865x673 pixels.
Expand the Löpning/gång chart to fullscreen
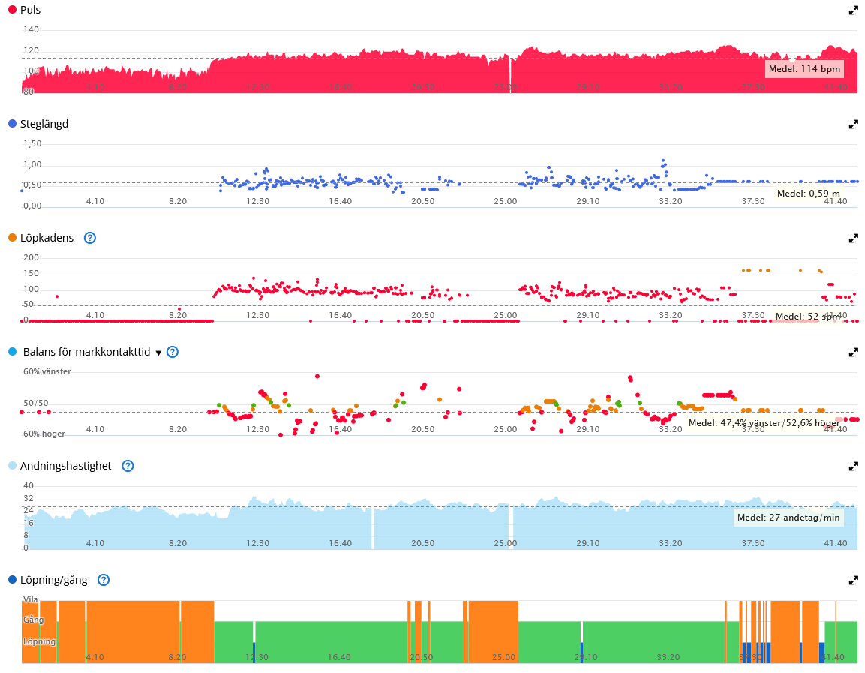[x=854, y=580]
